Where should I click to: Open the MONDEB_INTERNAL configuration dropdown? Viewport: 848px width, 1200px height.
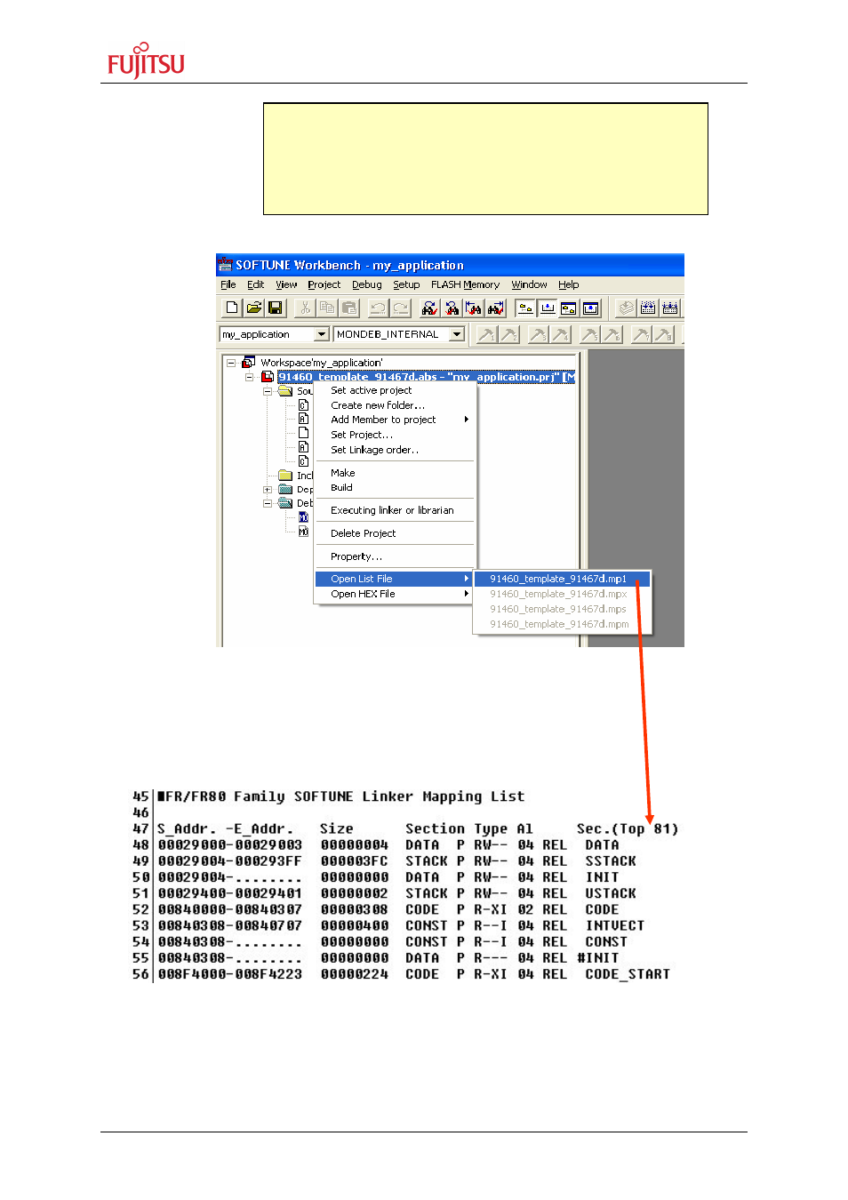(x=457, y=334)
